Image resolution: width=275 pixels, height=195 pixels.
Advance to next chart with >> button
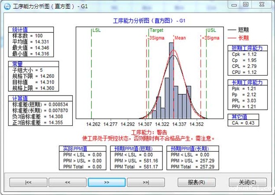point(107,182)
